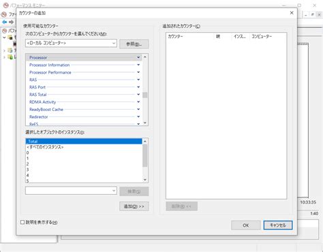Expand the Redirector counter group
The height and width of the screenshot is (252, 323).
pyautogui.click(x=138, y=116)
